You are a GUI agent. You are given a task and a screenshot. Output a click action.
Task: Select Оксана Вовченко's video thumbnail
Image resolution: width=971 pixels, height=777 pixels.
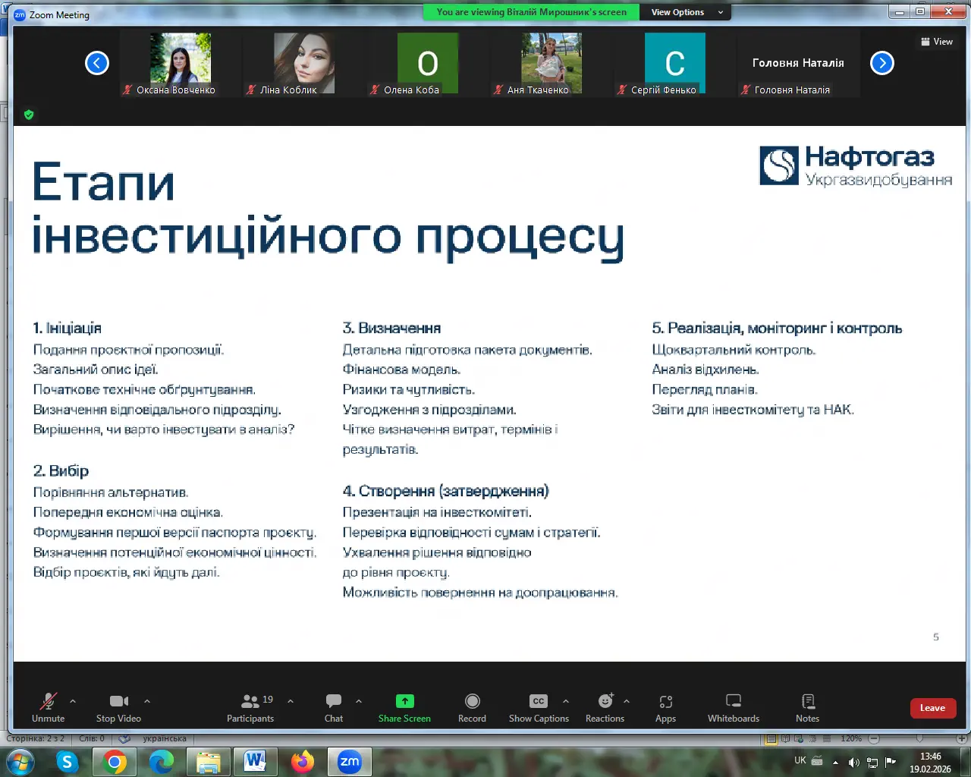pyautogui.click(x=180, y=59)
